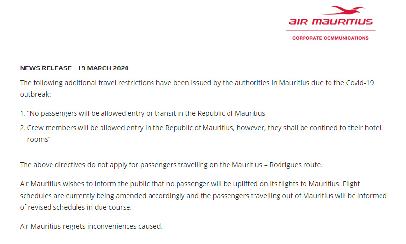Click the word 'rooms' ending item 2
406x244 pixels.
(39, 139)
